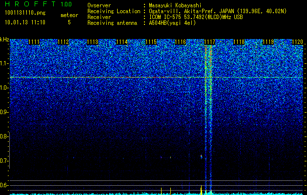Click the Receiving antenna label
307x195 pixels.
point(112,23)
